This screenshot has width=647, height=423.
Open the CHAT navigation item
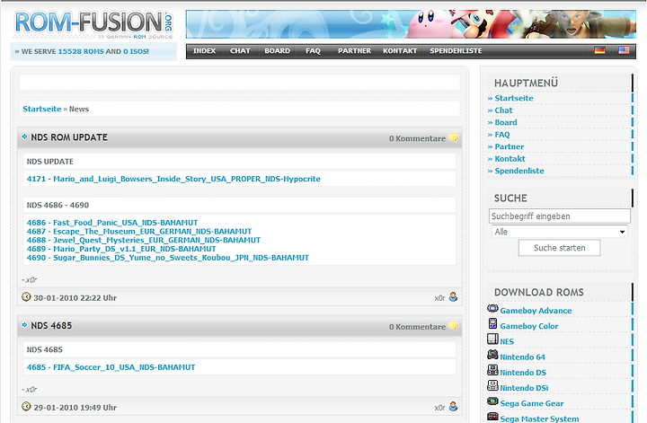click(x=240, y=50)
